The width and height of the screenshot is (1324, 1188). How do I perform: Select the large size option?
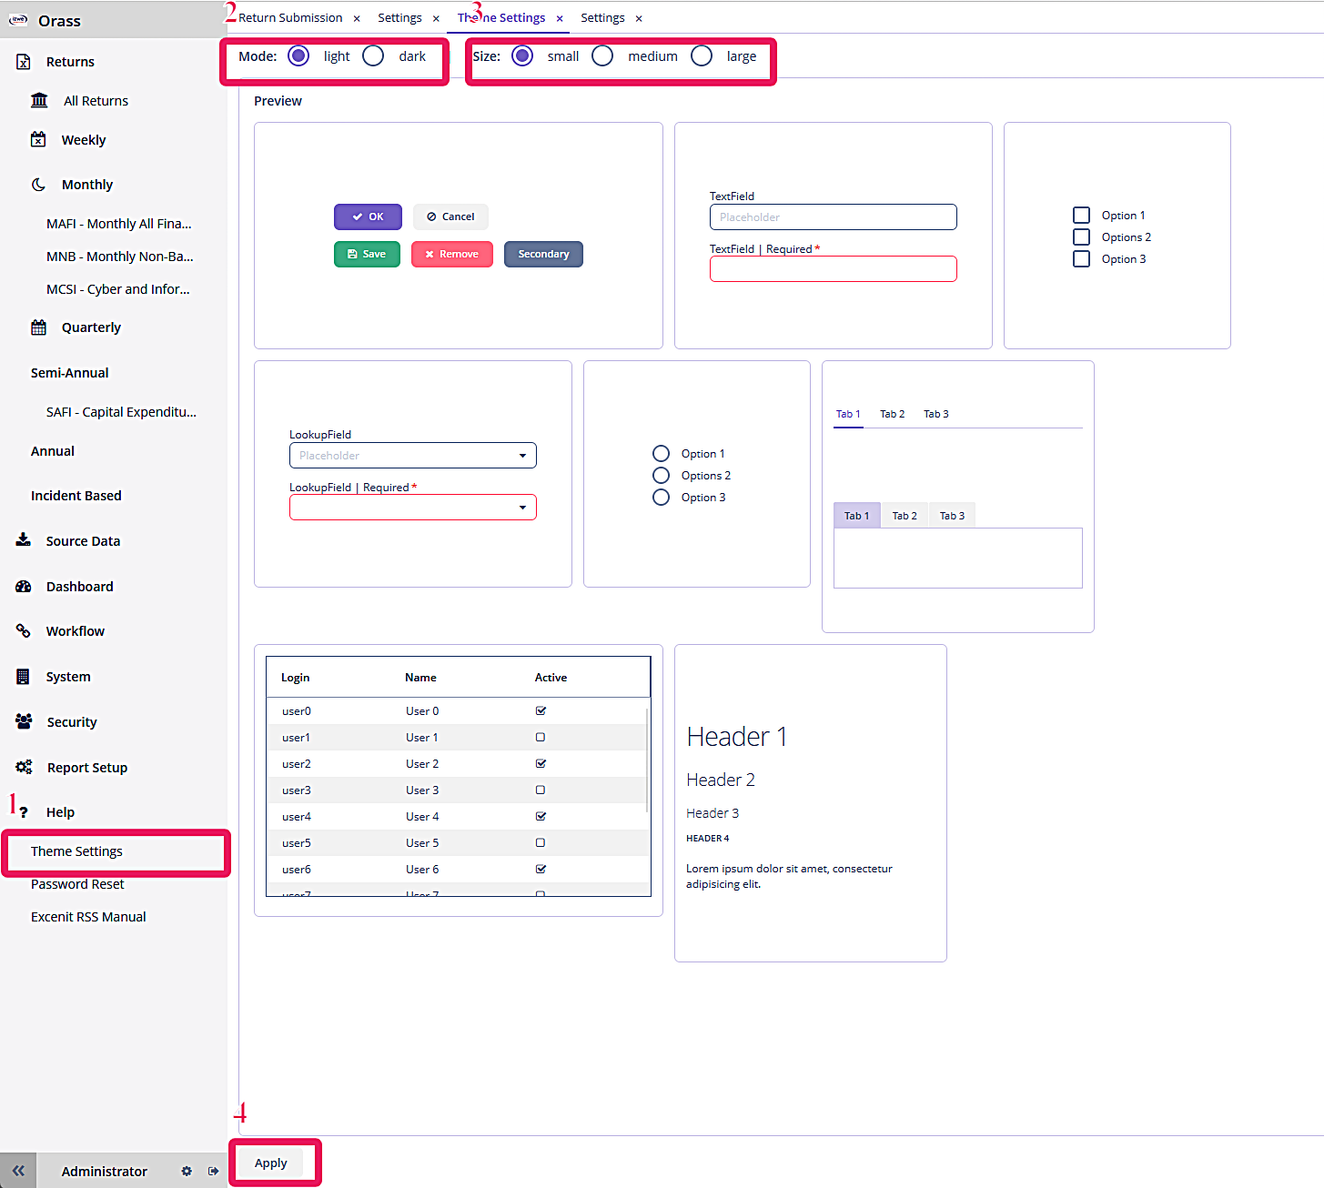[x=702, y=55]
